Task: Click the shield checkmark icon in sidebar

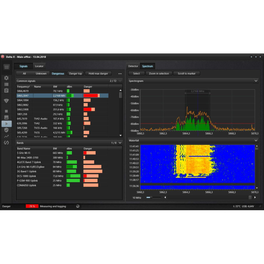Action: point(6,130)
